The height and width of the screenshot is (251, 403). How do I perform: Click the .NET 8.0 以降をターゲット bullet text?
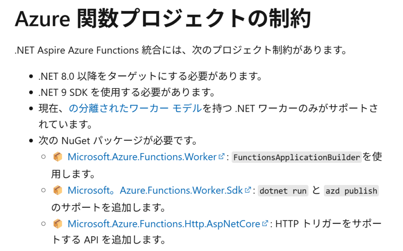[151, 76]
